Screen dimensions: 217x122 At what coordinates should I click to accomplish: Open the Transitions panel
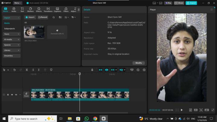(48, 9)
